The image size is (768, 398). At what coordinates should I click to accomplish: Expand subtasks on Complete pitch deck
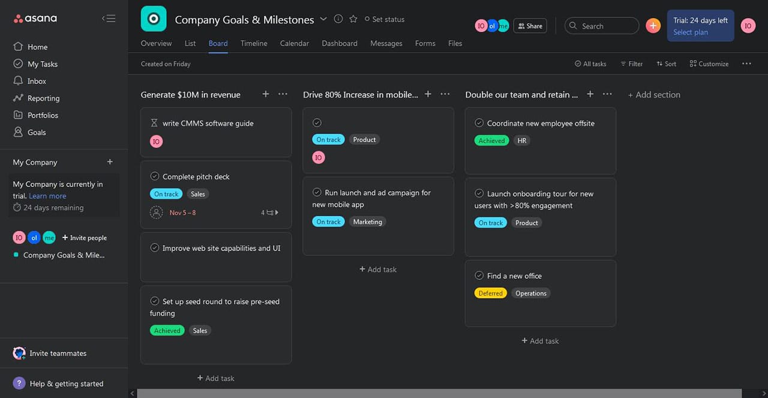coord(269,212)
